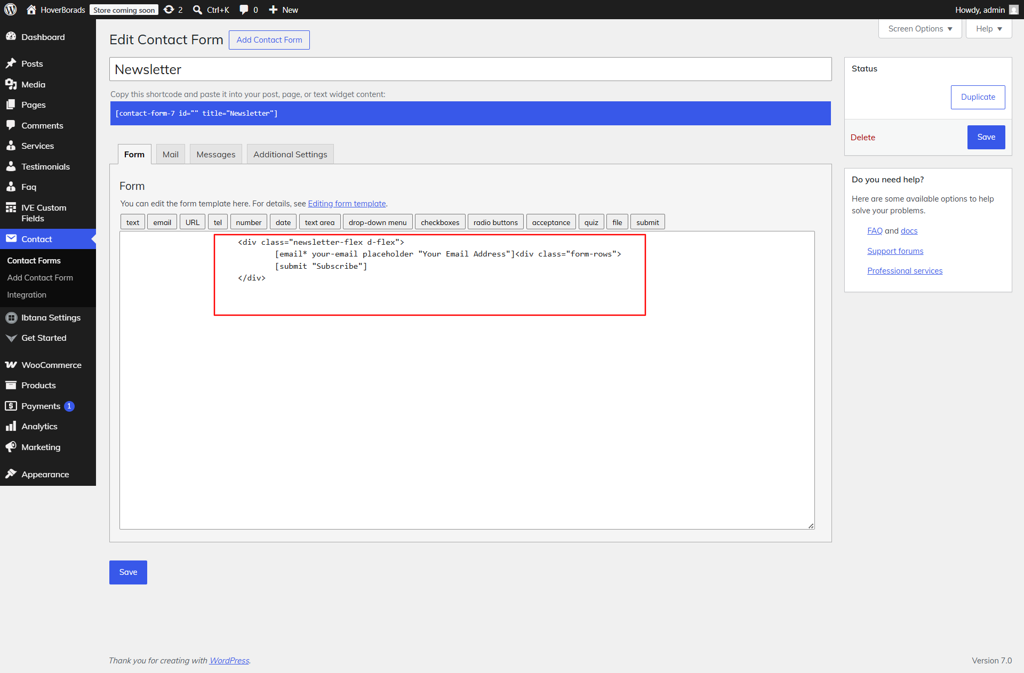This screenshot has height=673, width=1024.
Task: Click the Dashboard gauge icon
Action: pos(11,37)
